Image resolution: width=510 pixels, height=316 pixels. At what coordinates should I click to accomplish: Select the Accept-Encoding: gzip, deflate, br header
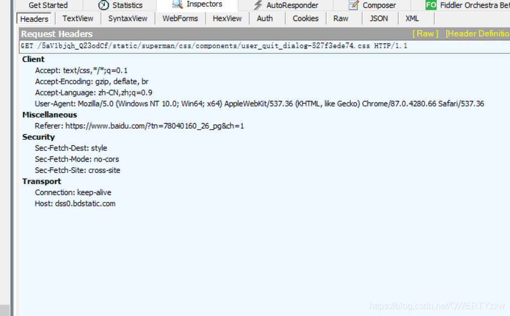[x=91, y=81]
